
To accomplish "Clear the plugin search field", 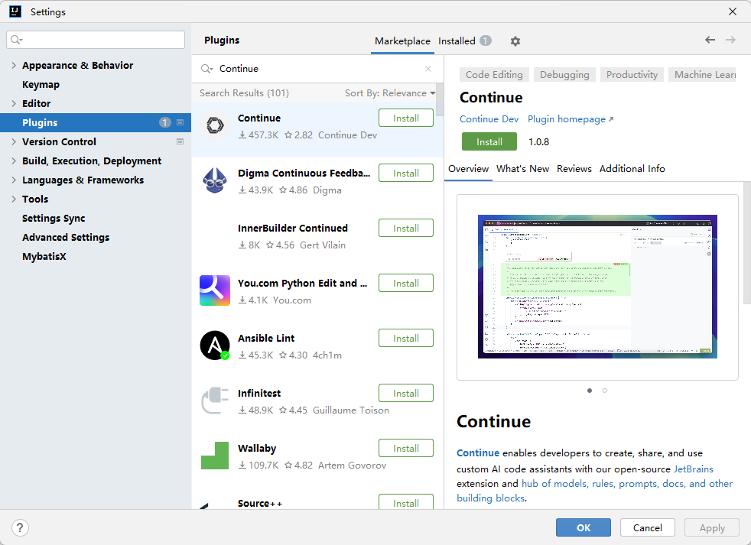I will [x=428, y=69].
